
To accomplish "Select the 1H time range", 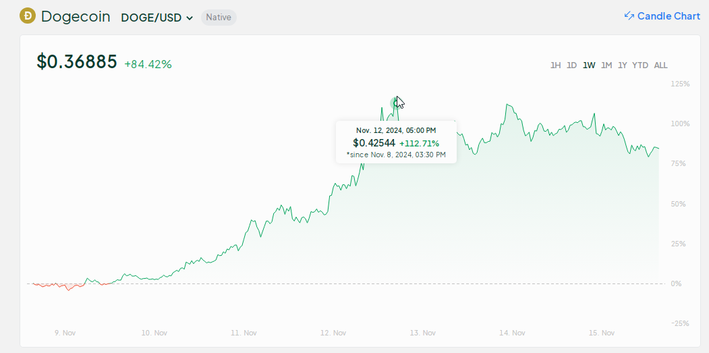I will 555,65.
